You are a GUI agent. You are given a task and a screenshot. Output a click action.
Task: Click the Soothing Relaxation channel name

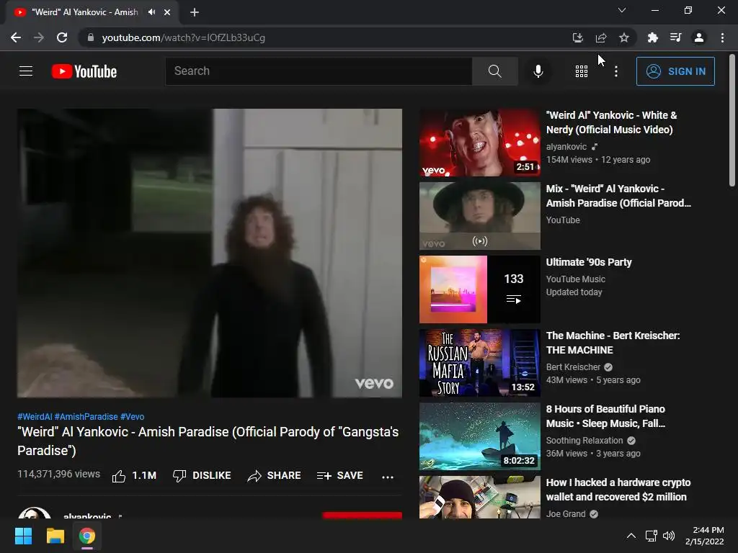pos(584,440)
